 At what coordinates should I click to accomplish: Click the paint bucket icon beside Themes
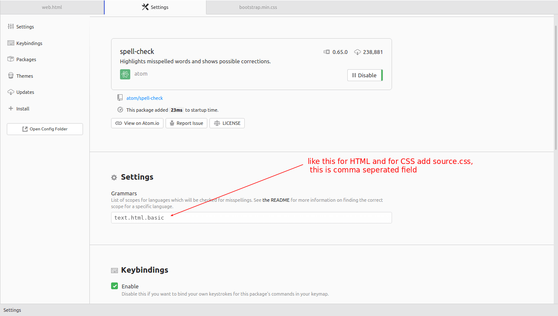click(11, 76)
